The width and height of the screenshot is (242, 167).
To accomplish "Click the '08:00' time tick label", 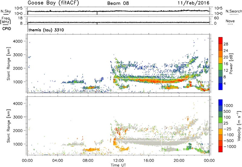I will (88, 161).
